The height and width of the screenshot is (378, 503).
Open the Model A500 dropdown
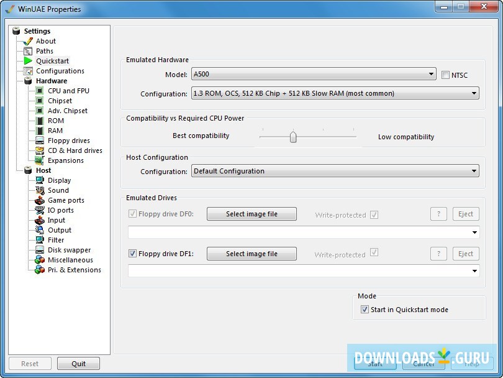click(x=314, y=74)
